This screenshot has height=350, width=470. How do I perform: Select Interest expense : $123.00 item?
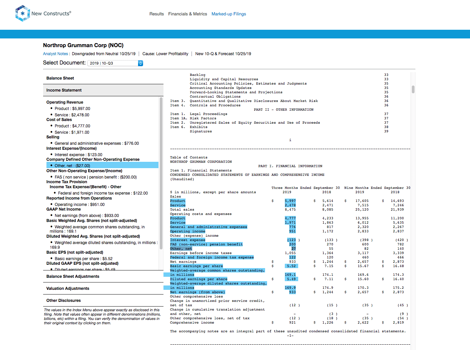pyautogui.click(x=78, y=155)
